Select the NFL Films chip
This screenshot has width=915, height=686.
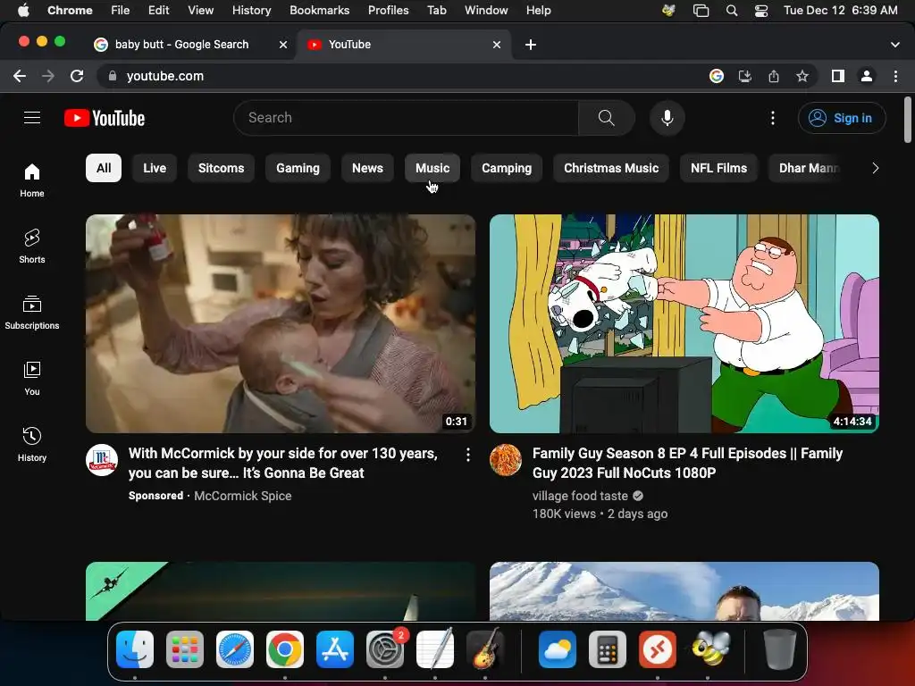click(x=718, y=168)
